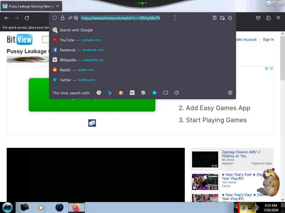Image resolution: width=285 pixels, height=213 pixels.
Task: Open New Year's Eve Vlog #2 link
Action: click(243, 176)
